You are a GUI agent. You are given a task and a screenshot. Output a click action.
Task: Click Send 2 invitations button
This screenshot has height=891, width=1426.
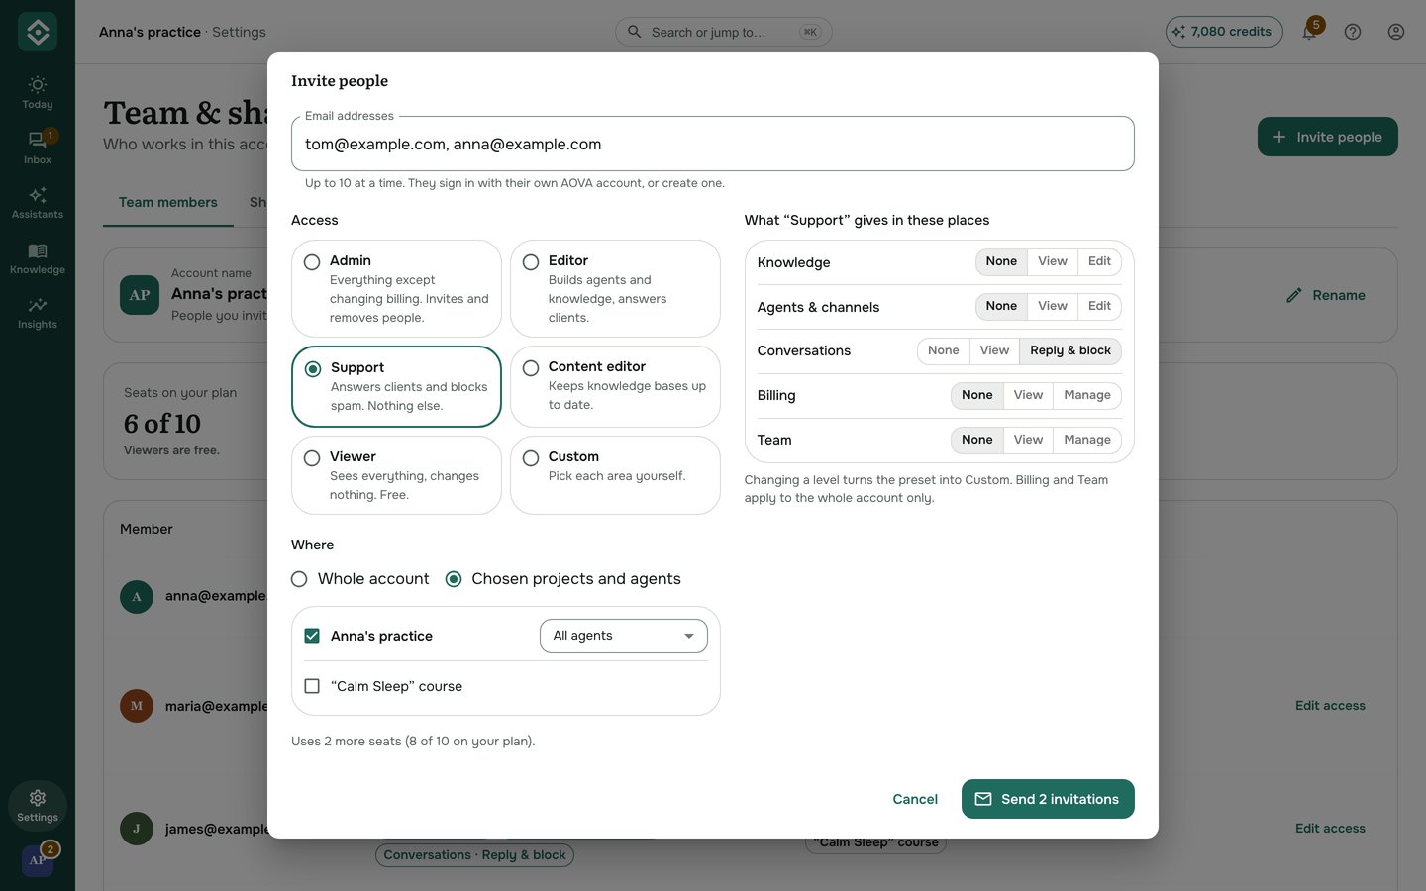(x=1048, y=799)
